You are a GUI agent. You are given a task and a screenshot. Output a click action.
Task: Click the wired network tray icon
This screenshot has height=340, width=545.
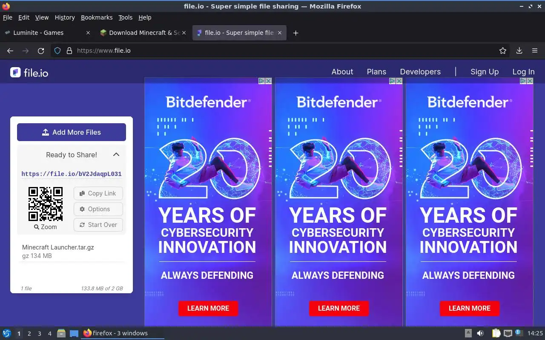tap(508, 333)
